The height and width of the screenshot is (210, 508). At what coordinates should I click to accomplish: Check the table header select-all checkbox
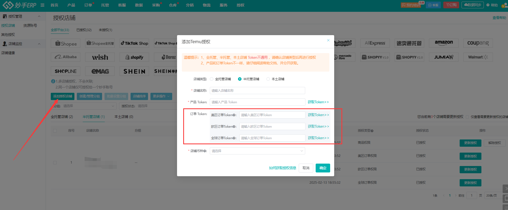[x=55, y=131]
